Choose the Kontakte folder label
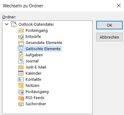 point(33,79)
